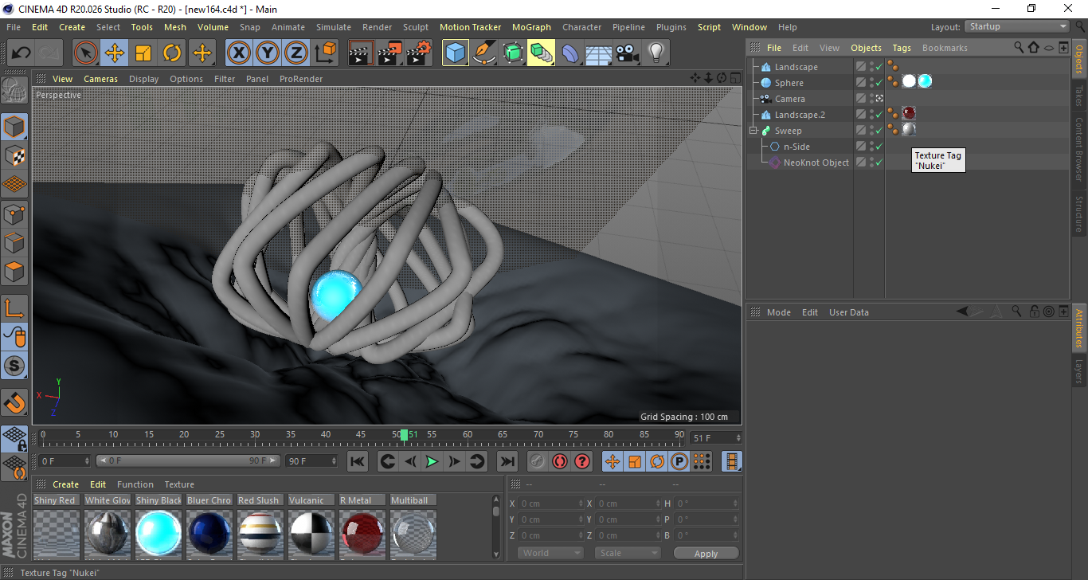Click the Coordinate System icon
The image size is (1088, 580).
coord(325,53)
